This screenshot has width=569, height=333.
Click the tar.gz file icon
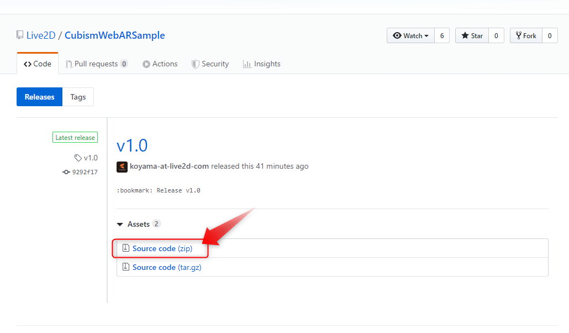coord(125,267)
